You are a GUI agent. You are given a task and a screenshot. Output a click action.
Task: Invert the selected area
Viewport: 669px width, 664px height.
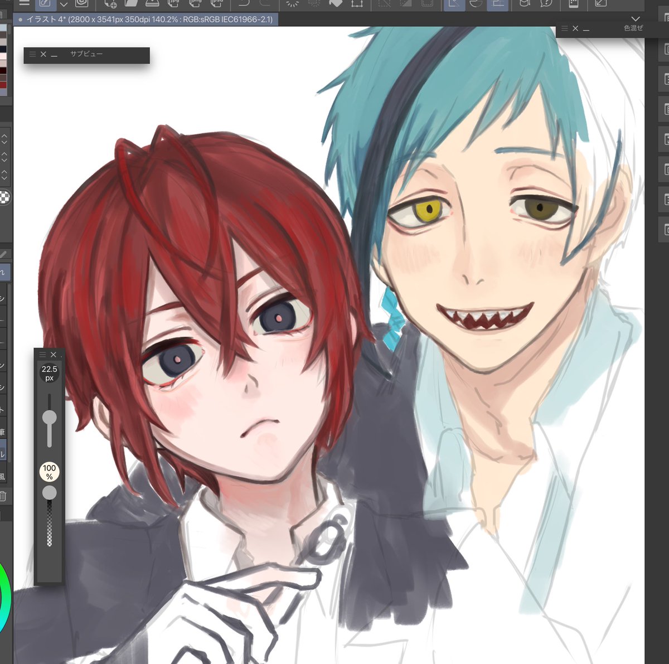coord(405,3)
